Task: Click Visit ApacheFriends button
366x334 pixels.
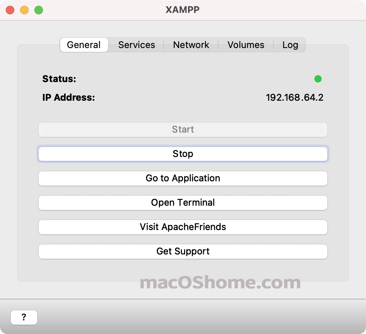Action: point(183,227)
